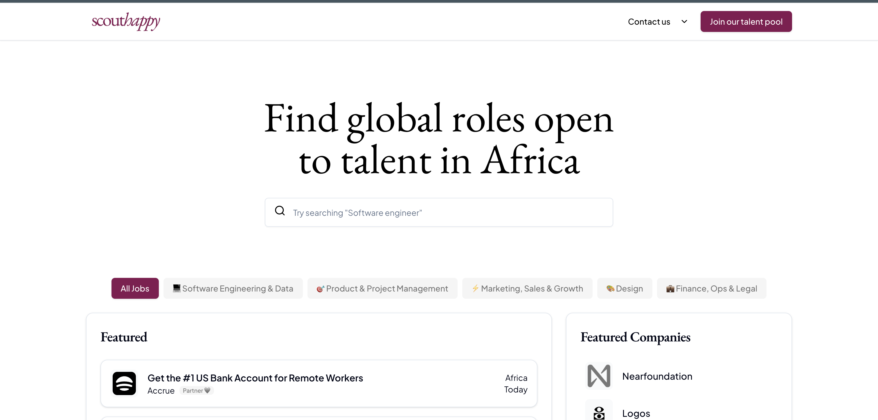This screenshot has width=878, height=420.
Task: Click the Africa location text
Action: 516,378
